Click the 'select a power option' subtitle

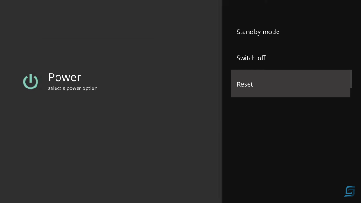73,88
